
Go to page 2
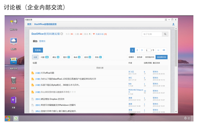pyautogui.click(x=137, y=50)
